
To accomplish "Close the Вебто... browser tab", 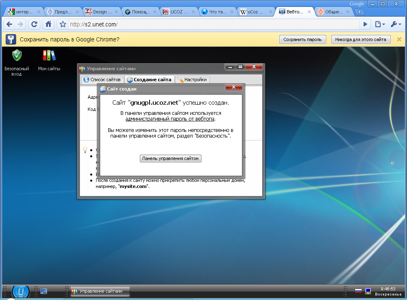I will coord(309,12).
